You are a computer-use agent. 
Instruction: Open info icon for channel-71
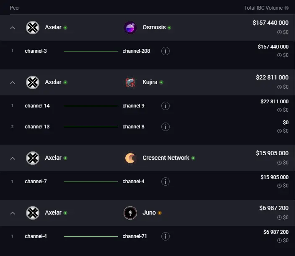[x=166, y=236]
